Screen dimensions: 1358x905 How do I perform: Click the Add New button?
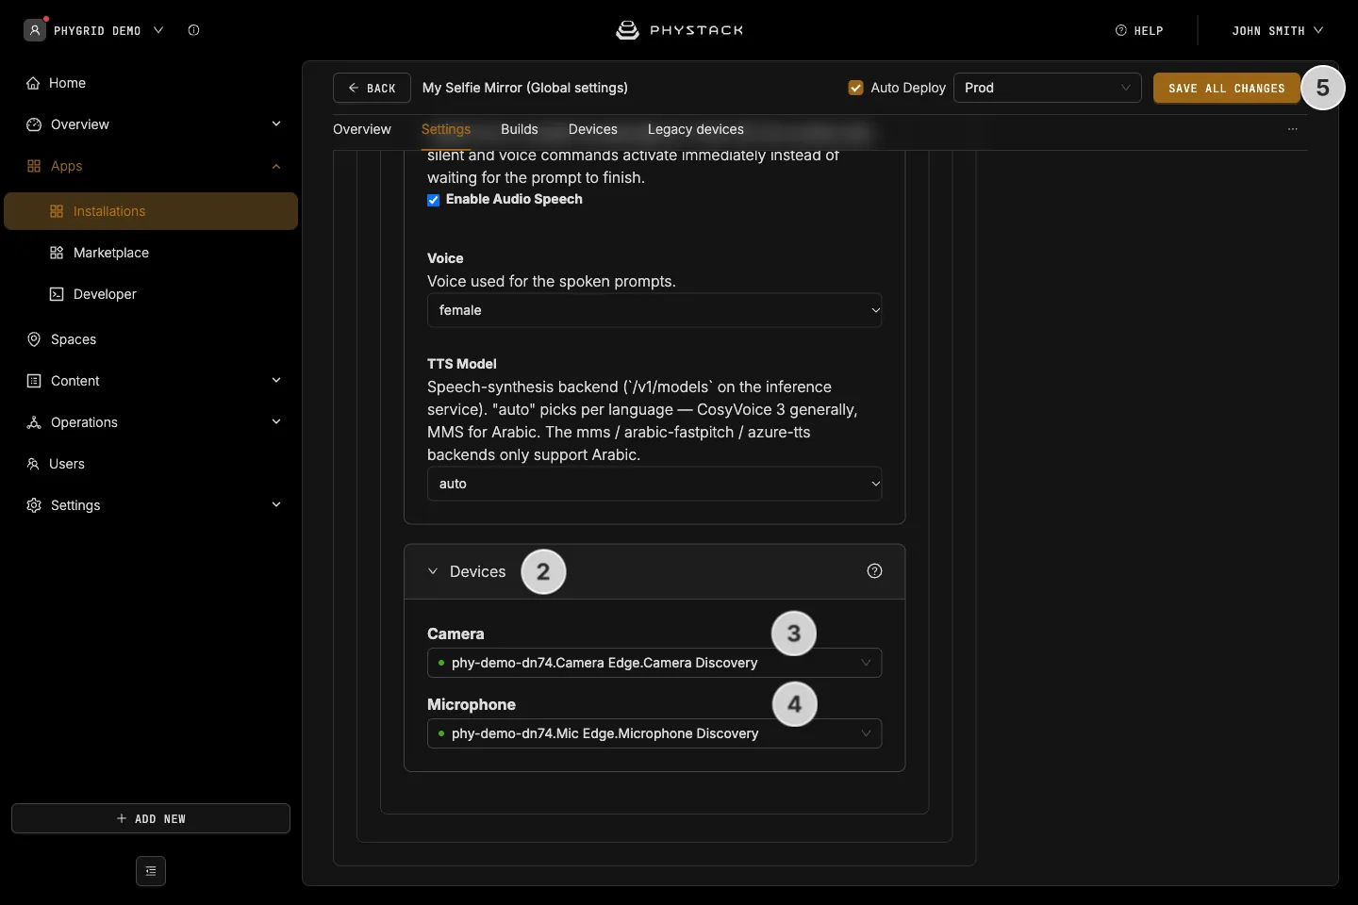click(x=151, y=818)
